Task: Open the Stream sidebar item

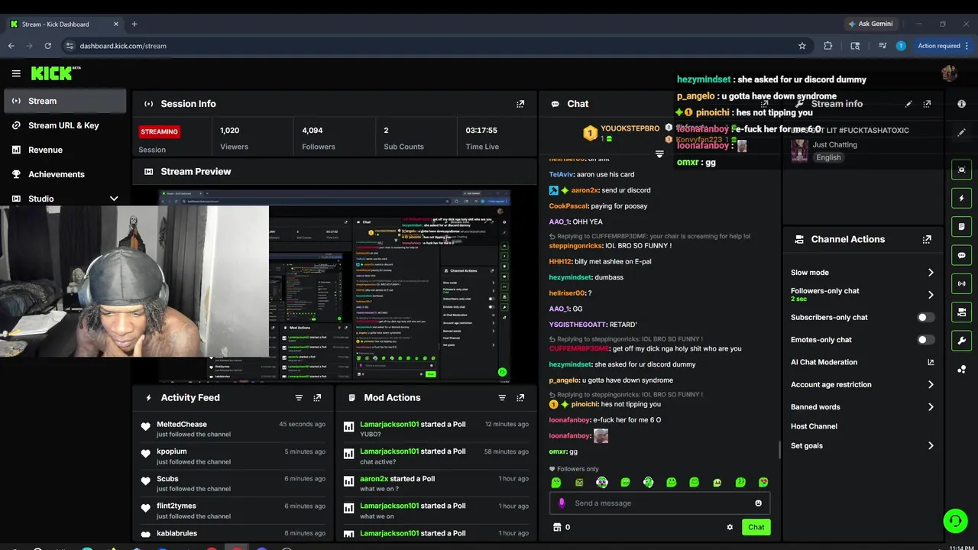Action: tap(65, 101)
